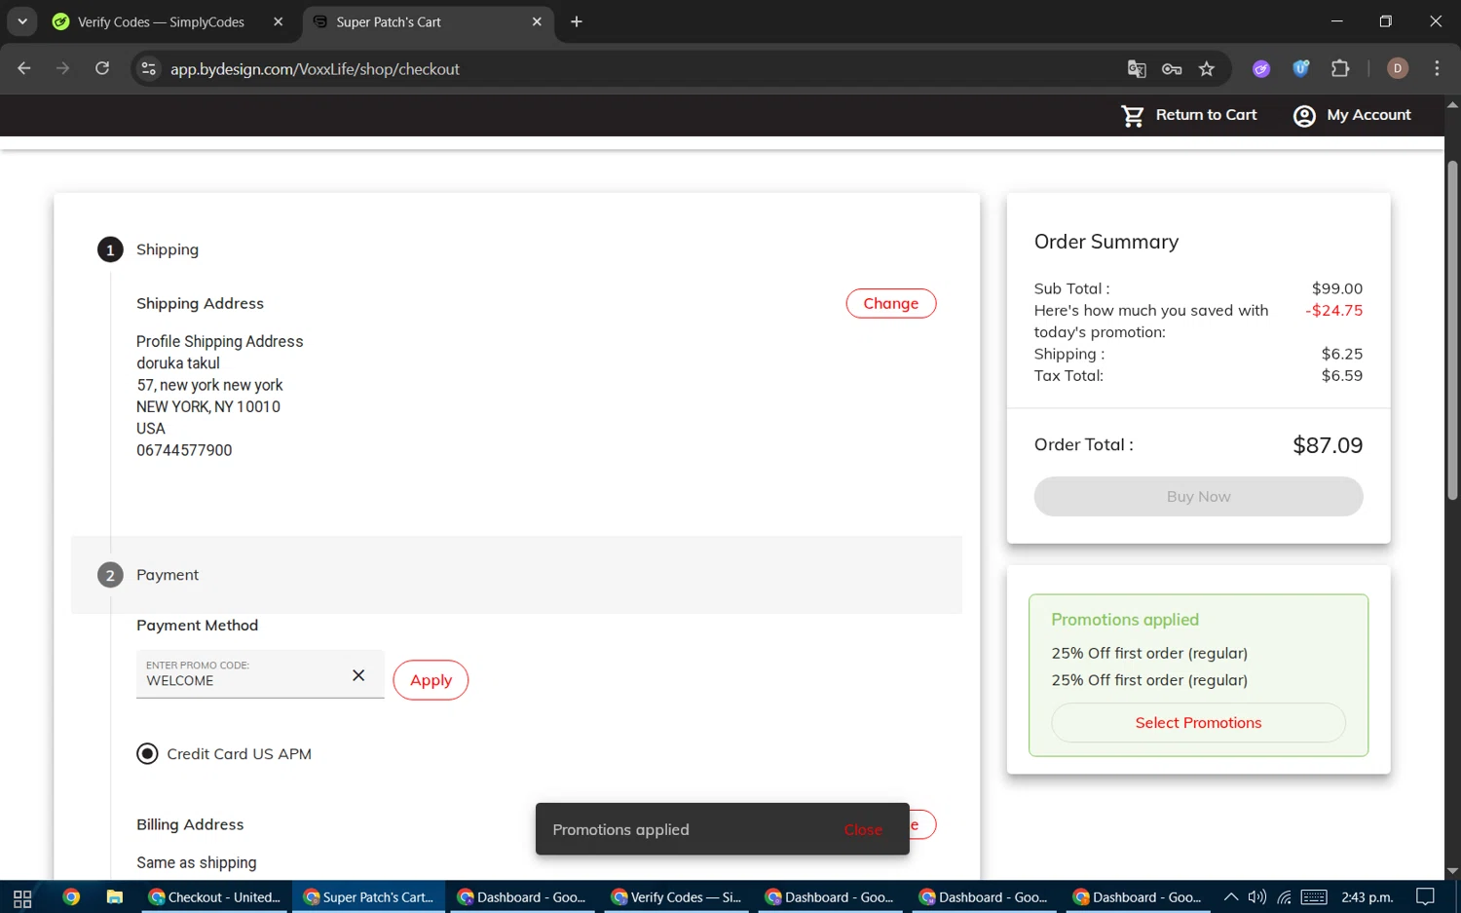Click the promotion savings -$24.75
1461x913 pixels.
tap(1333, 310)
